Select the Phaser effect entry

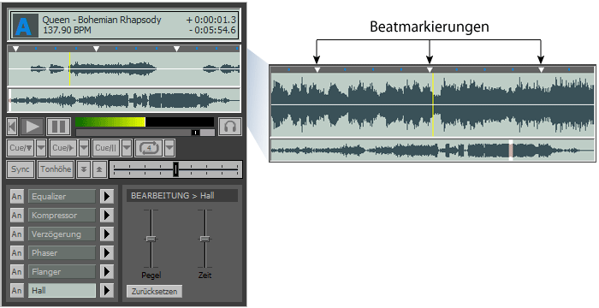(62, 252)
